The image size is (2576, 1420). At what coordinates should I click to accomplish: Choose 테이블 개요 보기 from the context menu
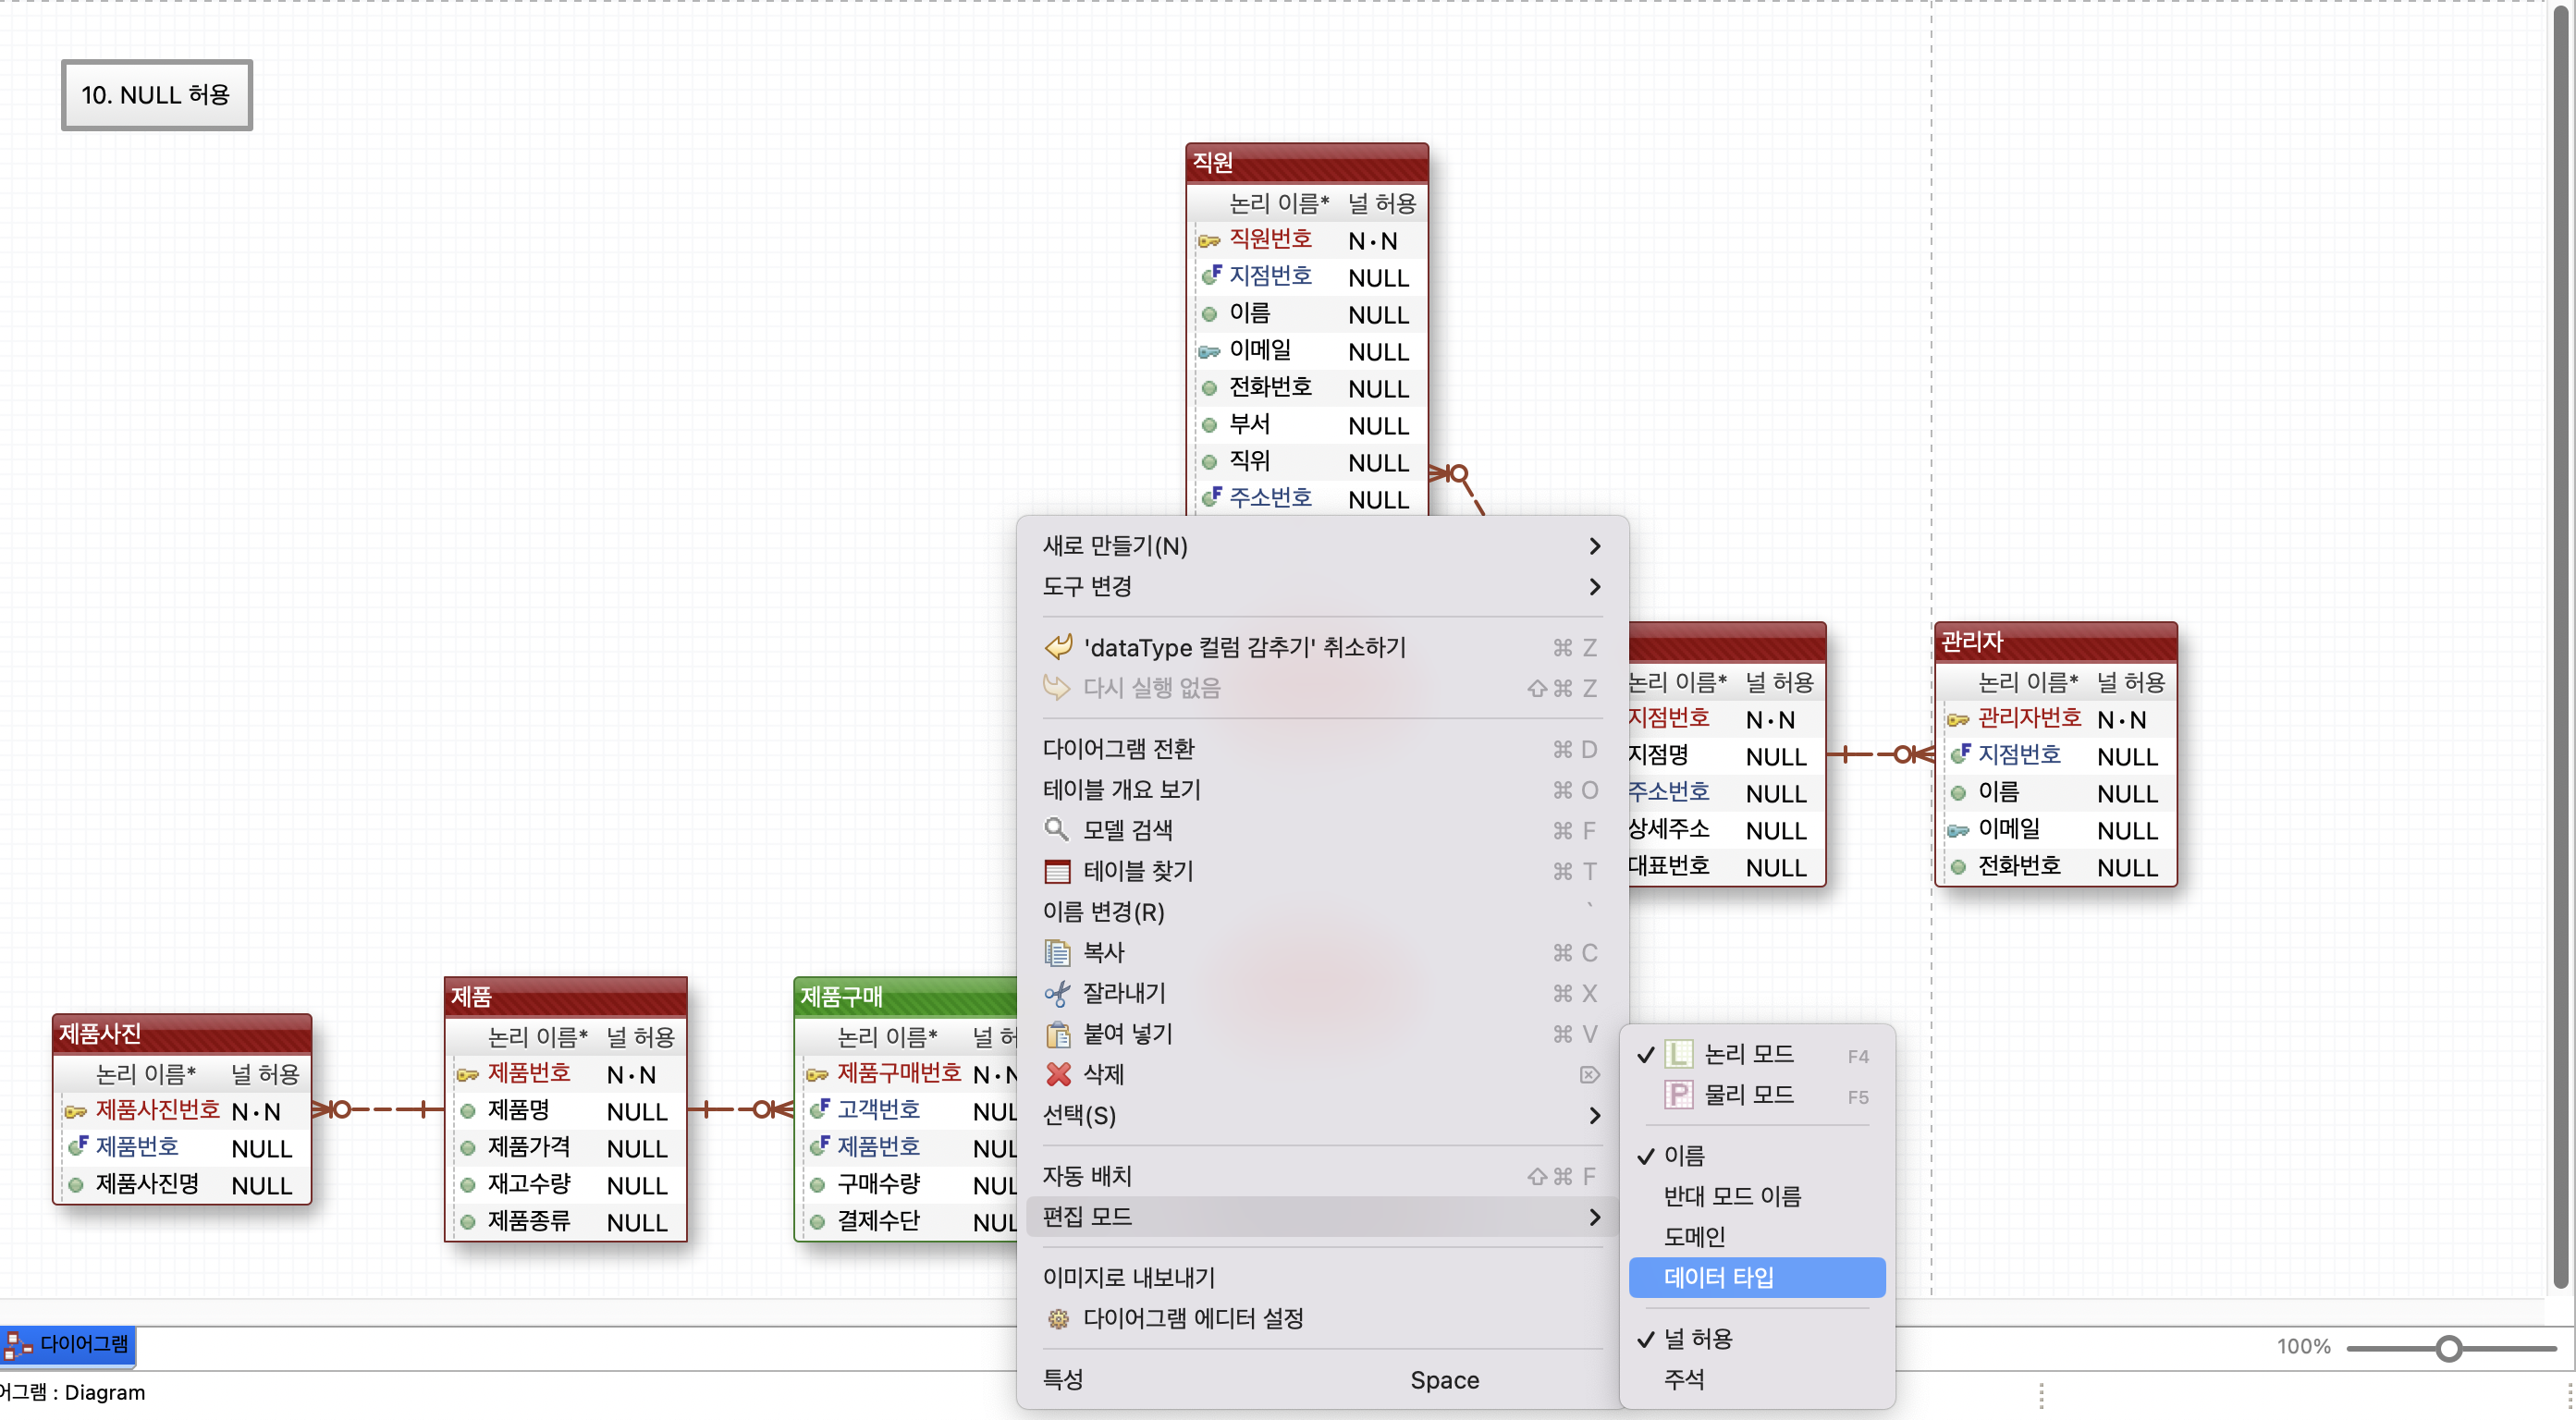pos(1322,790)
